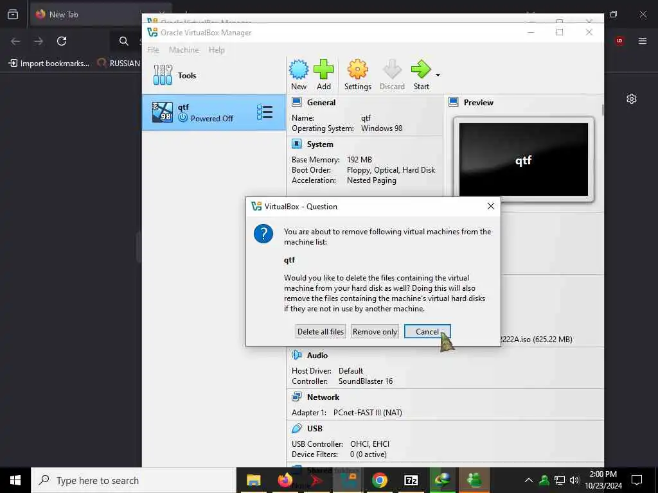Click the browser back arrow
This screenshot has height=493, width=658.
[x=15, y=40]
